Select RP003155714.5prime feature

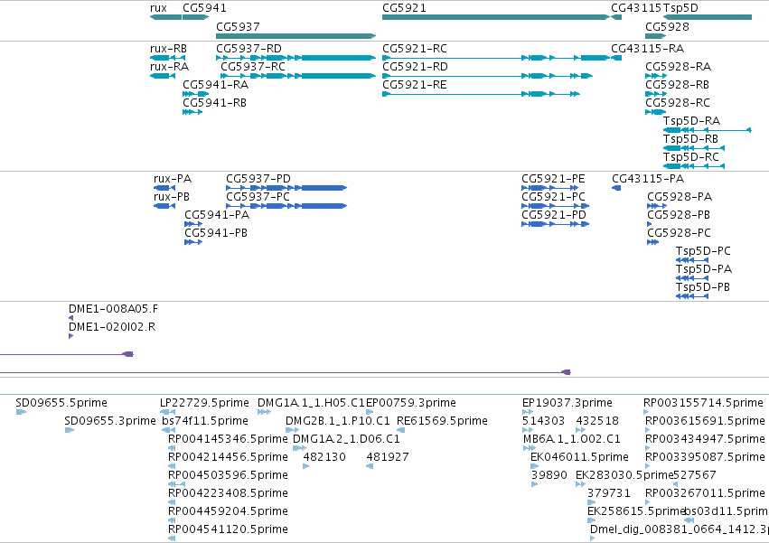pyautogui.click(x=645, y=412)
